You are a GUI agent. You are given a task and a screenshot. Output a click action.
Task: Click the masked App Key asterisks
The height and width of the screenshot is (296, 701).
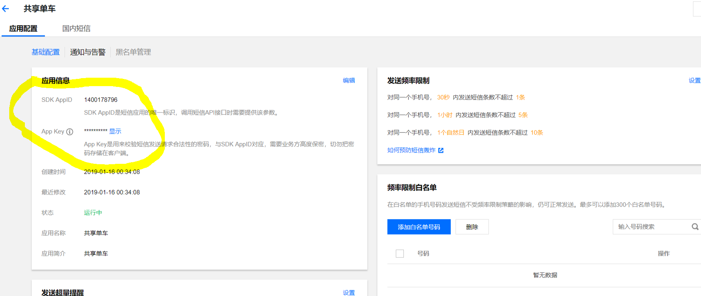coord(95,131)
